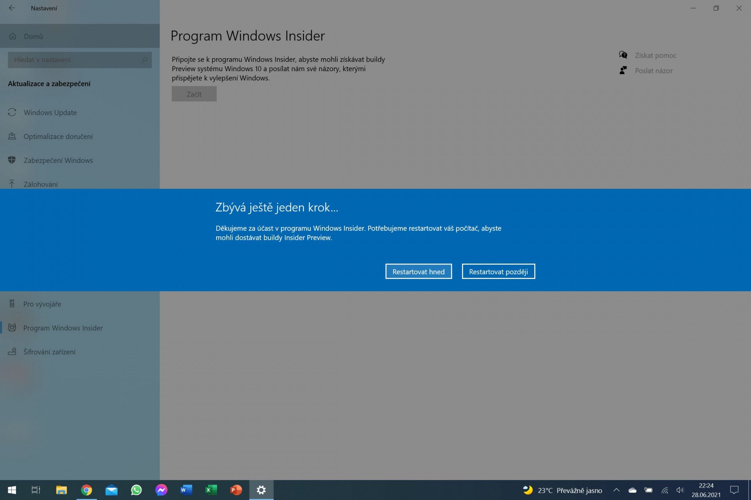
Task: Click the OneDrive cloud tray icon
Action: pyautogui.click(x=632, y=490)
